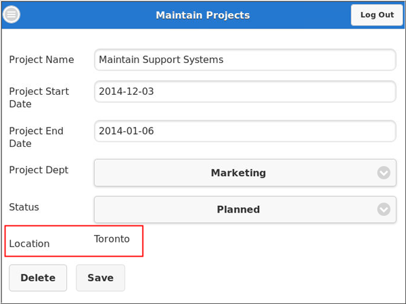Click the Project Start Date field

click(x=244, y=91)
